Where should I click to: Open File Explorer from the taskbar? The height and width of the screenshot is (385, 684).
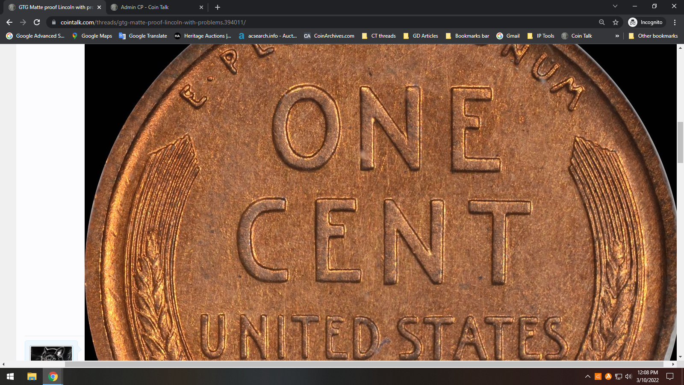click(x=32, y=376)
